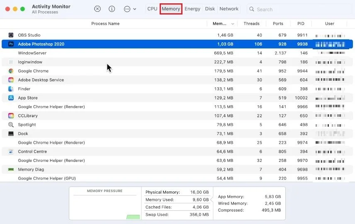355x224 pixels.
Task: Switch to the Network tab
Action: coord(229,9)
